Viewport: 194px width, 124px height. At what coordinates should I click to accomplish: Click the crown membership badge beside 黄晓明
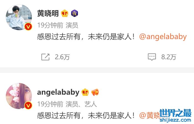click(x=65, y=13)
